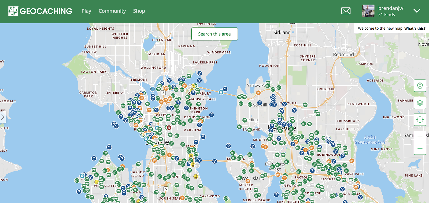Click the Kirkland city label
429x203 pixels.
click(x=282, y=32)
